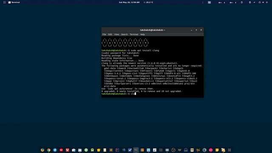272x153 pixels.
Task: Click the checkmark tray icon in top bar
Action: point(254,3)
